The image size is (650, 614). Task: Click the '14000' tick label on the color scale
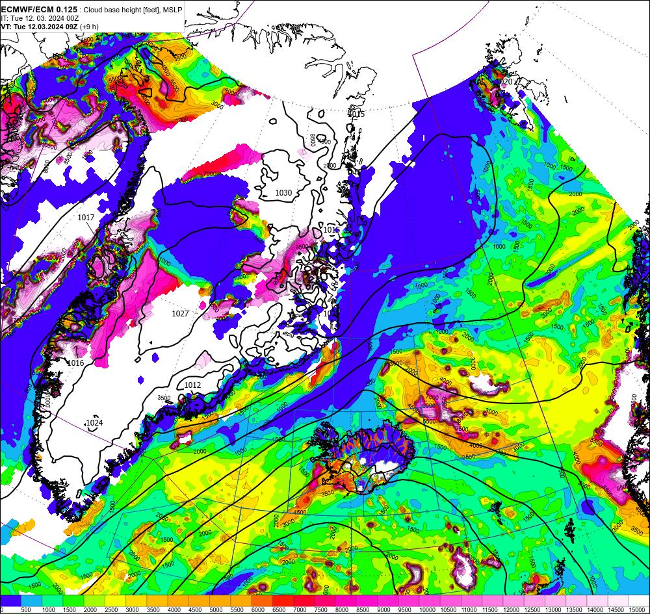coord(595,610)
